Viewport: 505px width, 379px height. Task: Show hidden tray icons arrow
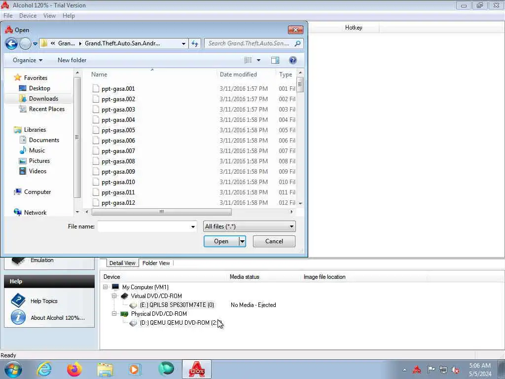[x=404, y=370]
